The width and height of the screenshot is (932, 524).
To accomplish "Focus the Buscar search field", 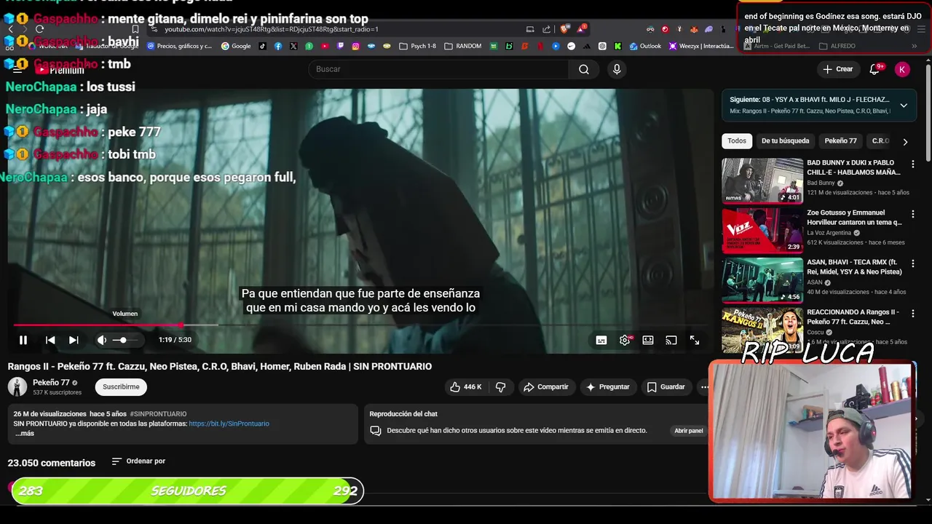I will coord(438,69).
